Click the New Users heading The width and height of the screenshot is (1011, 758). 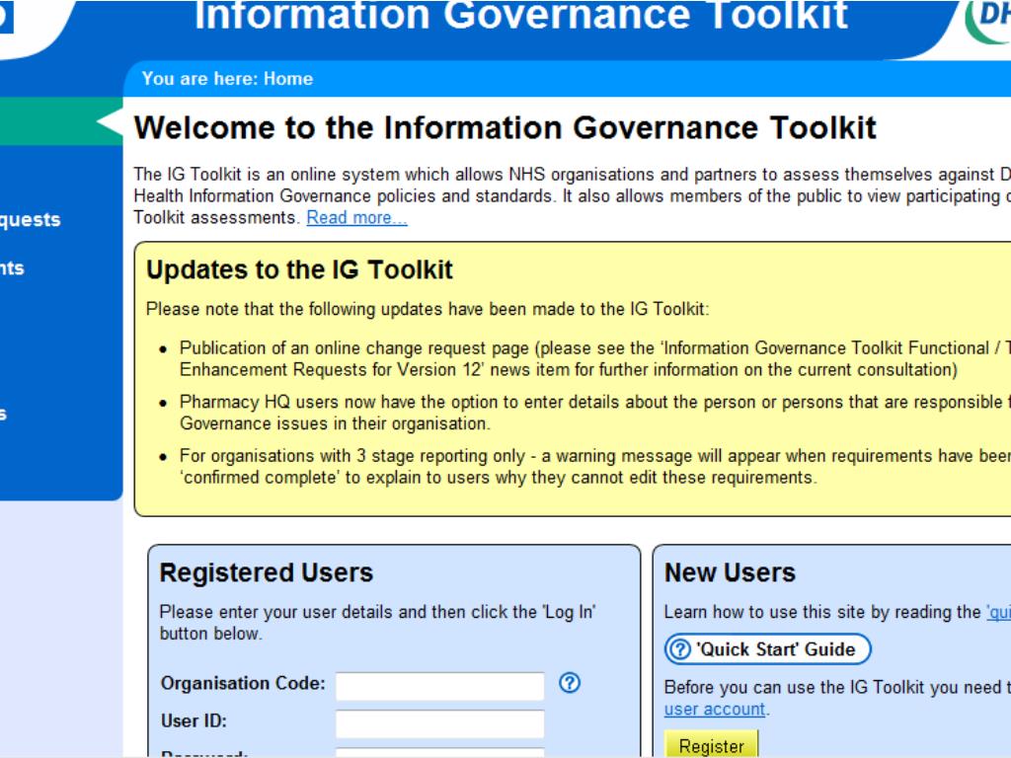pos(730,573)
